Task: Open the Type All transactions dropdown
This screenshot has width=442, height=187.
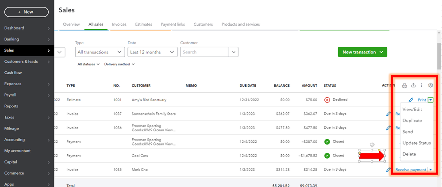Action: (100, 52)
